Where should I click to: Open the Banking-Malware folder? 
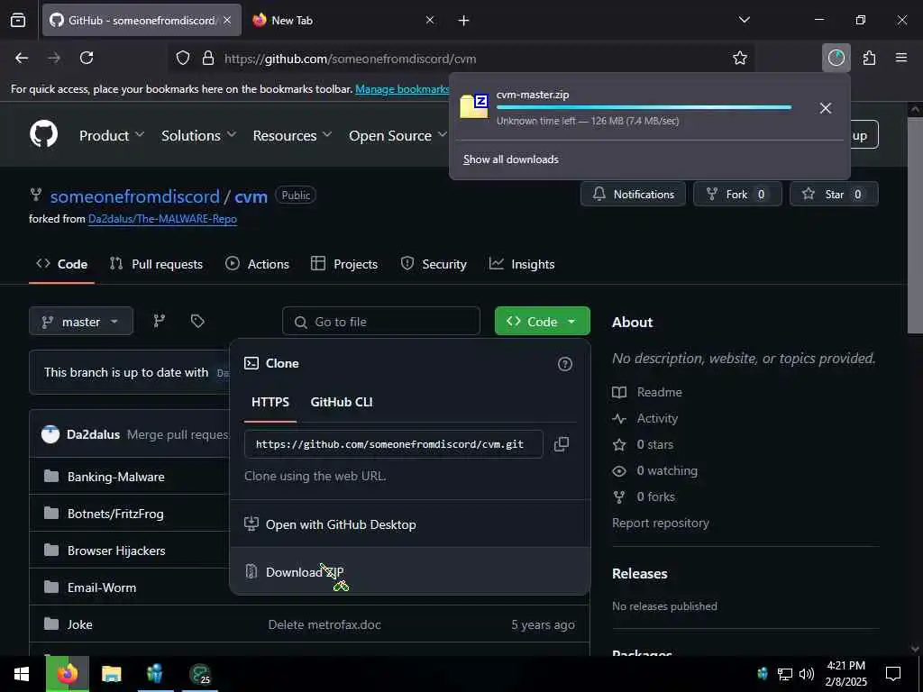pos(116,477)
